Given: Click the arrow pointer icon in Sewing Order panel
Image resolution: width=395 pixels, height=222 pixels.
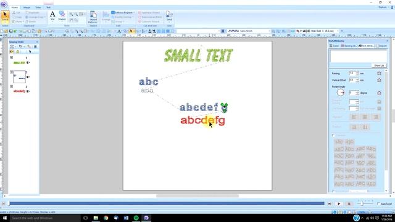Looking at the screenshot, I should (x=30, y=52).
